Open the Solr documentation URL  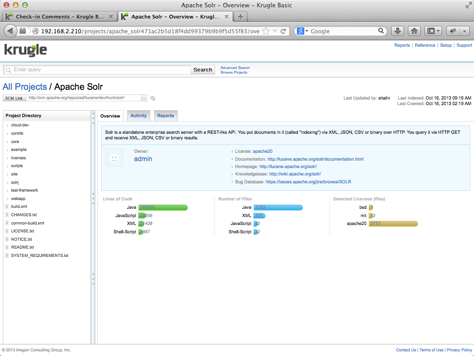click(x=315, y=159)
